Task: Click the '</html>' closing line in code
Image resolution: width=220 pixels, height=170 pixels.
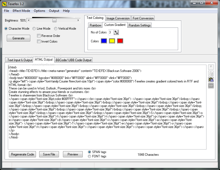Action: tap(14, 137)
